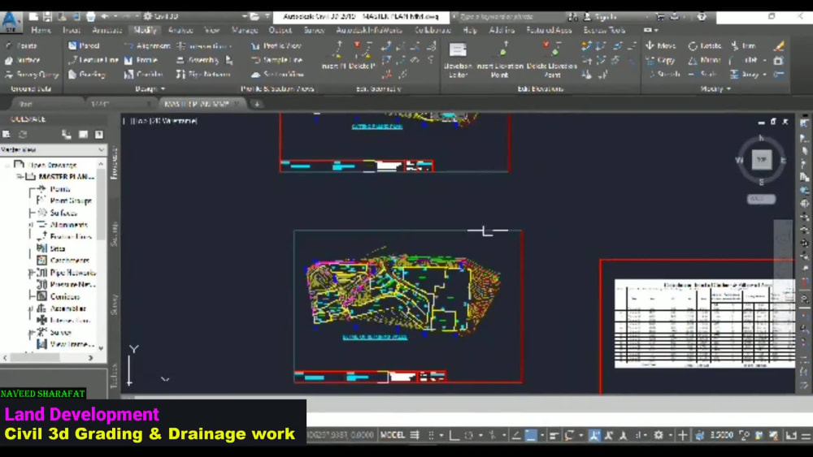The image size is (813, 457).
Task: Switch to the Analyze ribbon tab
Action: pyautogui.click(x=180, y=31)
